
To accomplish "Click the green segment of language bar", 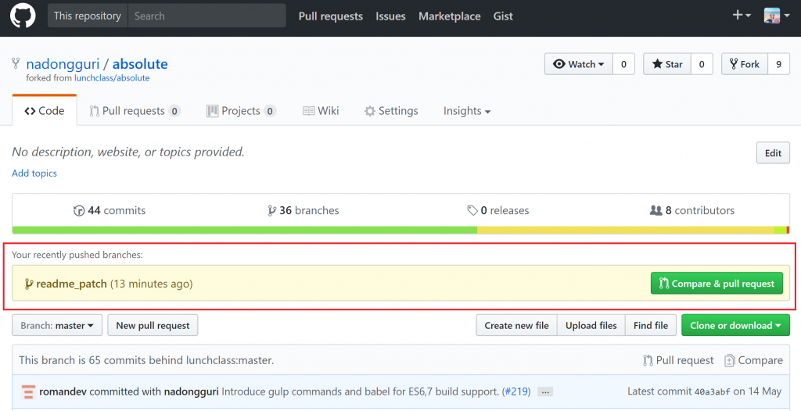I will (245, 231).
